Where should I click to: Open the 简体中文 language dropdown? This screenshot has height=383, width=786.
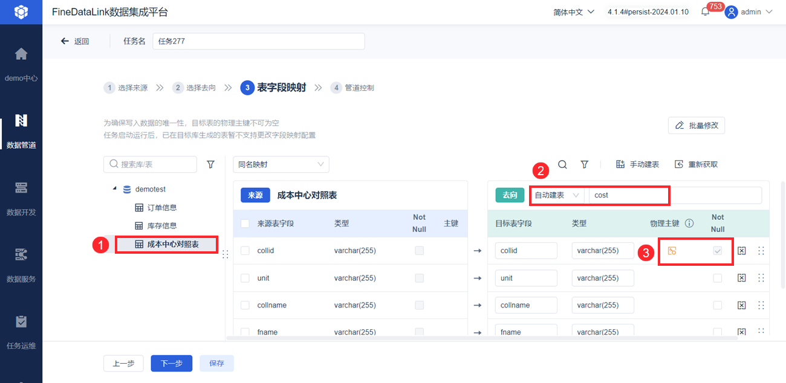click(x=574, y=12)
